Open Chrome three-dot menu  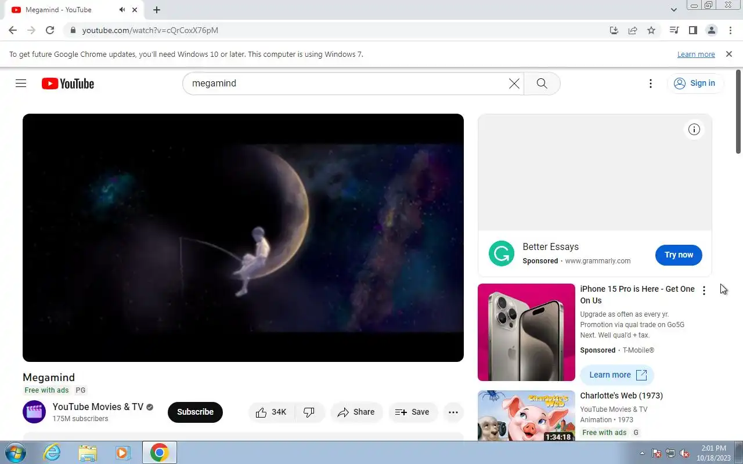coord(730,30)
